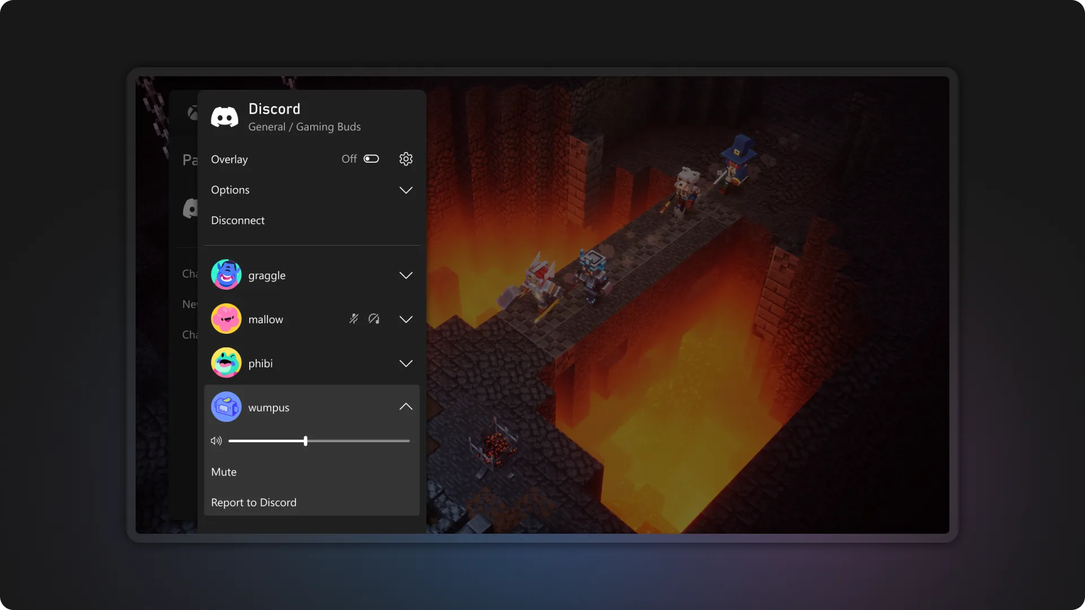
Task: Click the Discord logo icon in the header
Action: pyautogui.click(x=224, y=117)
